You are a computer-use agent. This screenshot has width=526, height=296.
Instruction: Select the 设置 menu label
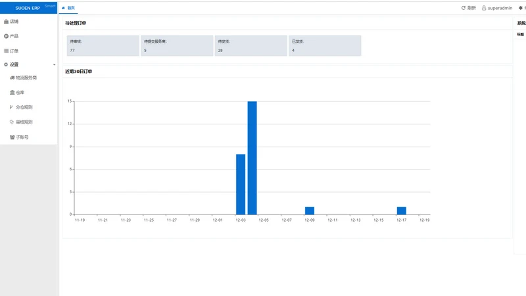(x=14, y=64)
